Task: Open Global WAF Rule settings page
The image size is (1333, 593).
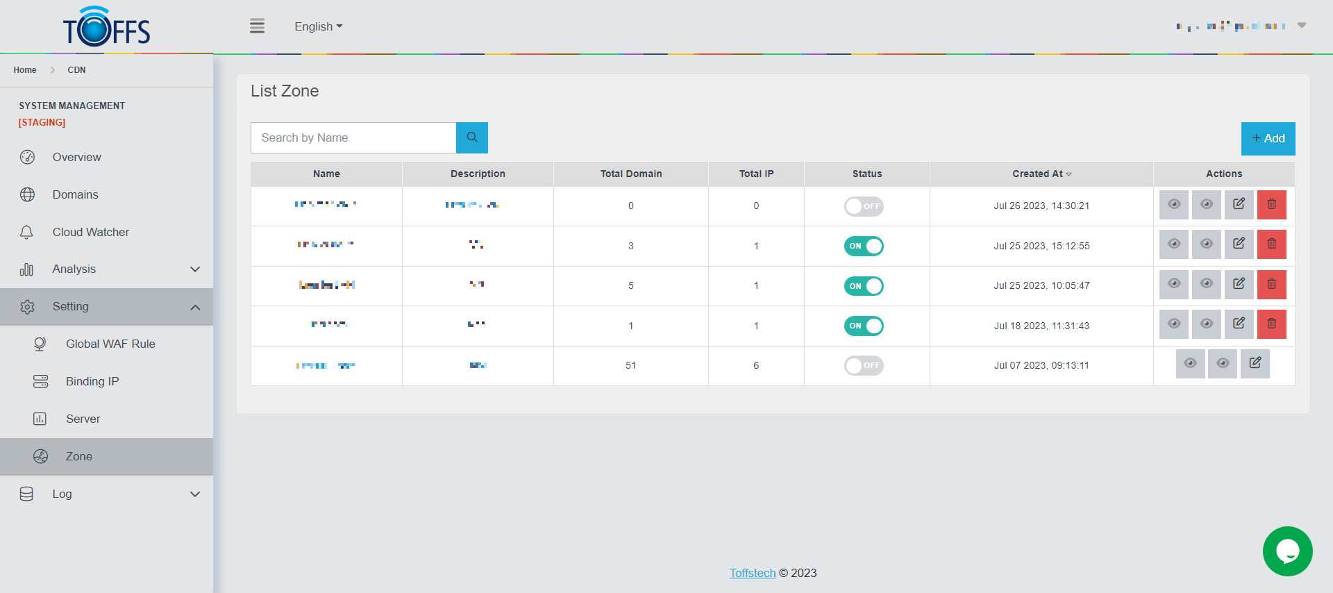Action: [110, 344]
